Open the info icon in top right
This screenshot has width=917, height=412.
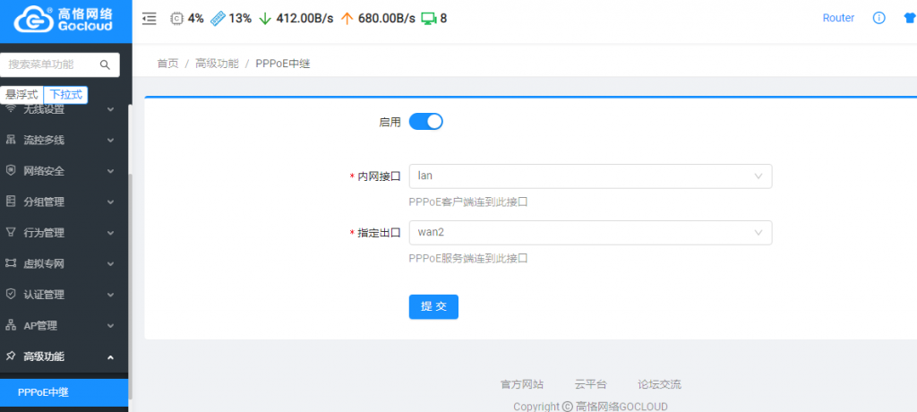point(878,18)
